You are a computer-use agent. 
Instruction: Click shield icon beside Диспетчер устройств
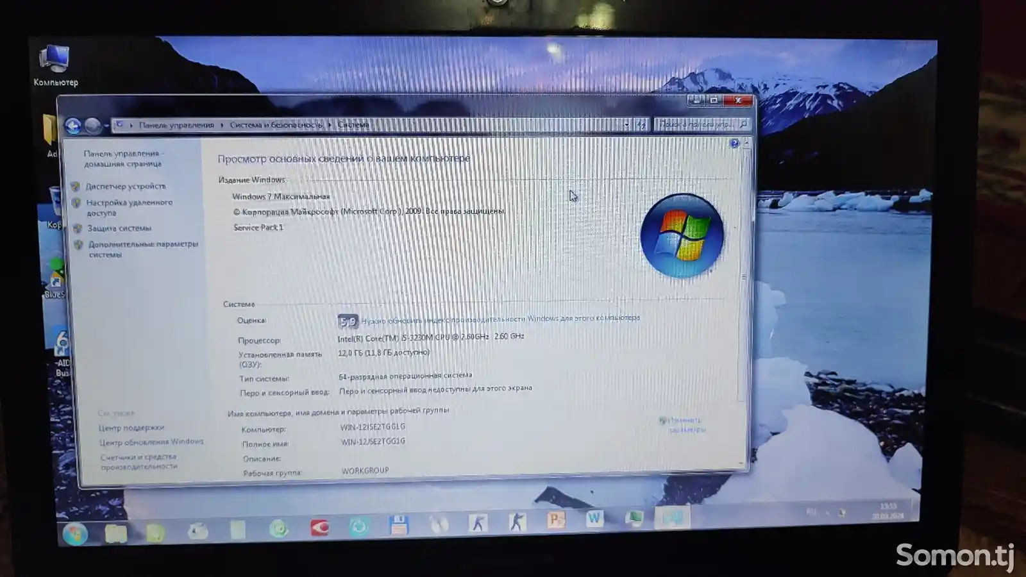tap(75, 187)
